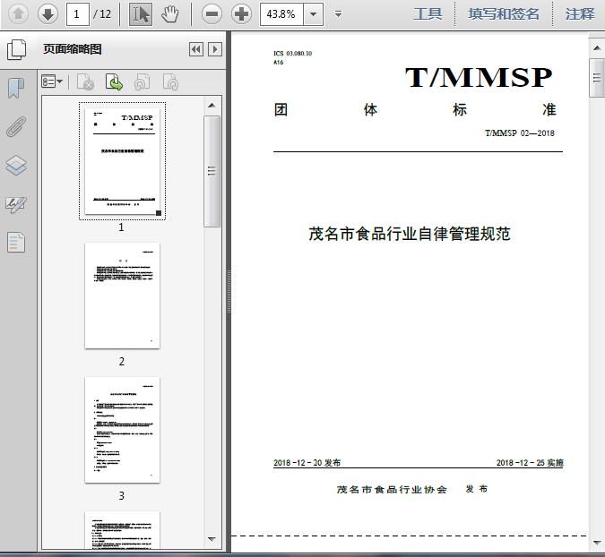605x557 pixels.
Task: Collapse the navigation pane with double-arrow button
Action: coord(196,49)
